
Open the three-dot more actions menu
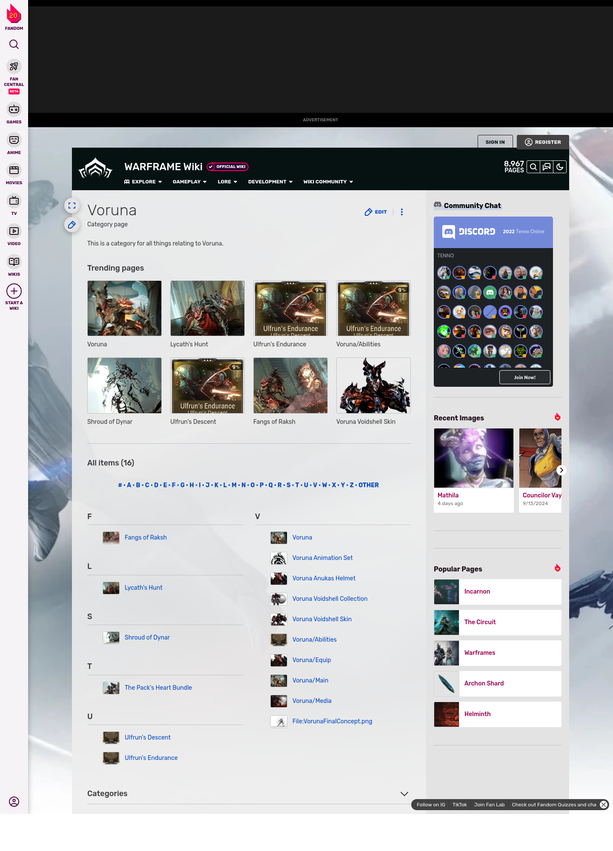click(x=402, y=212)
